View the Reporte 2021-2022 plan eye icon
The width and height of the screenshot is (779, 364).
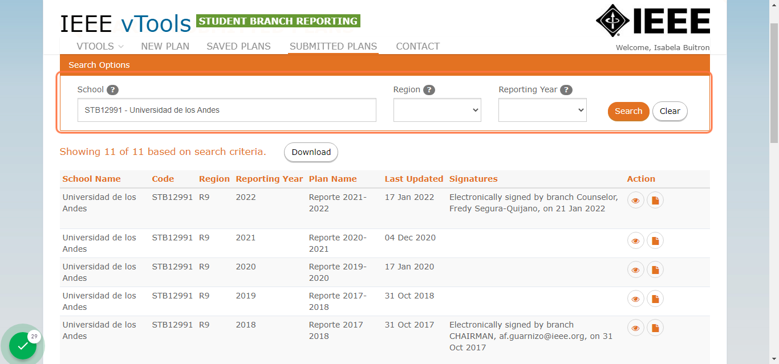click(x=635, y=200)
